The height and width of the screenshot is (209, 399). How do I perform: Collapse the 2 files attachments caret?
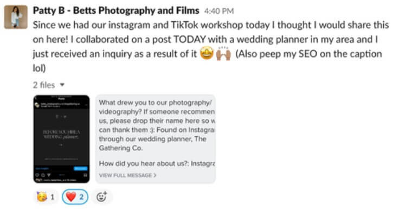[62, 85]
